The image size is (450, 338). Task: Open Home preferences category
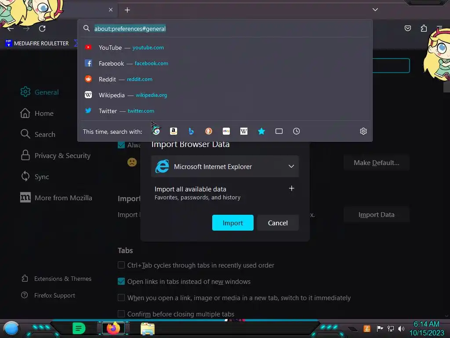click(37, 113)
